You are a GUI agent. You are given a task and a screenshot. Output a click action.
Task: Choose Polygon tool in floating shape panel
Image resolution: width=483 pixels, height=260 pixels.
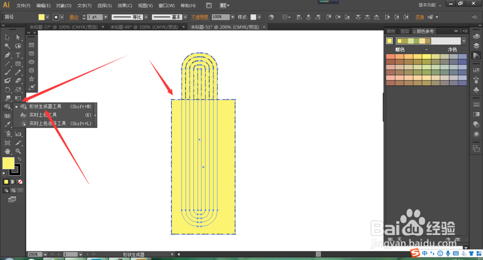31,70
